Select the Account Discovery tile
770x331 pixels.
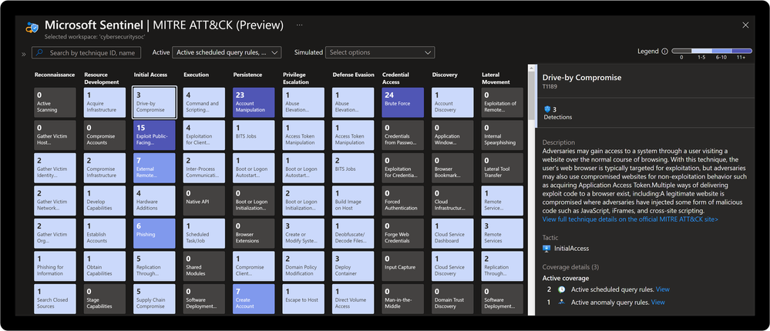tap(452, 102)
